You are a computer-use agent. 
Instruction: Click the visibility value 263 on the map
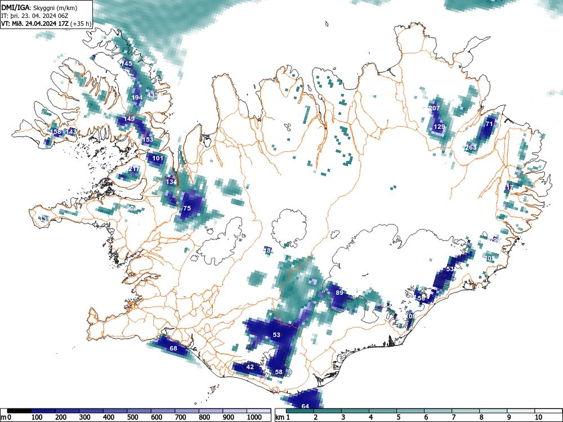(471, 147)
